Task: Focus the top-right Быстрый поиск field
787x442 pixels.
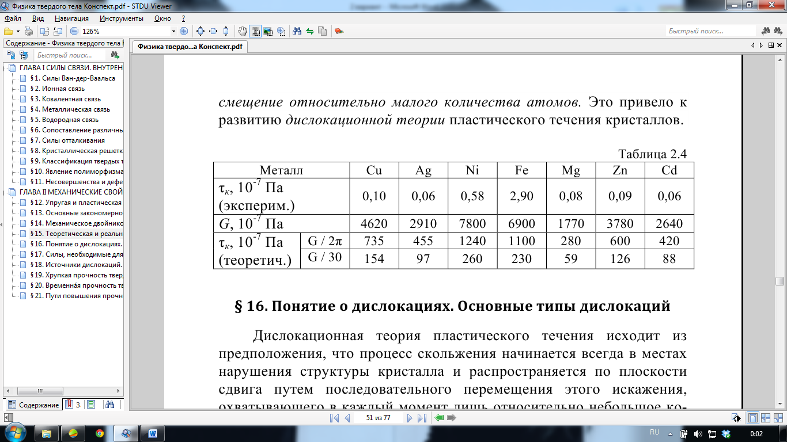Action: pos(710,31)
